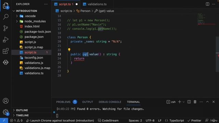Click the zsh terminal shell label
This screenshot has height=123, width=219.
171,102
